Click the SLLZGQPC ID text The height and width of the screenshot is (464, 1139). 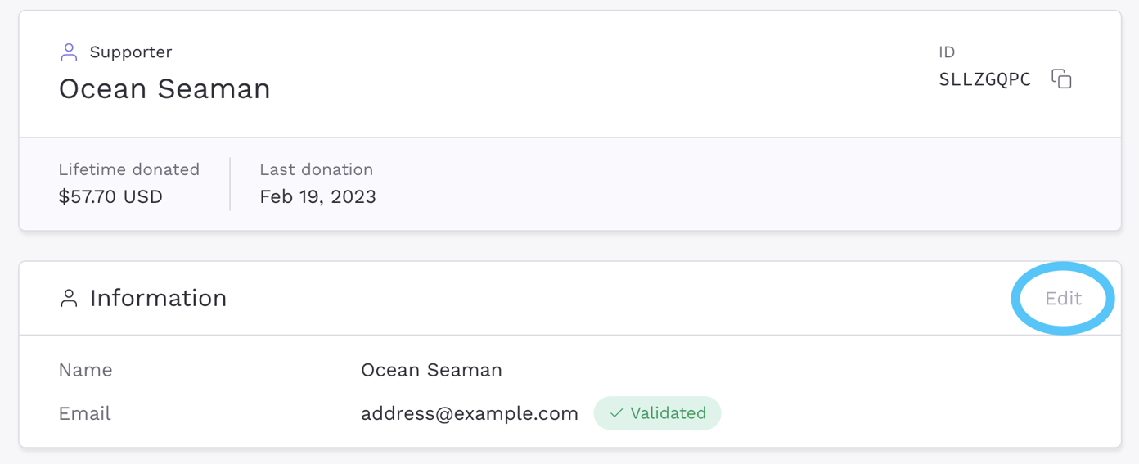(985, 79)
